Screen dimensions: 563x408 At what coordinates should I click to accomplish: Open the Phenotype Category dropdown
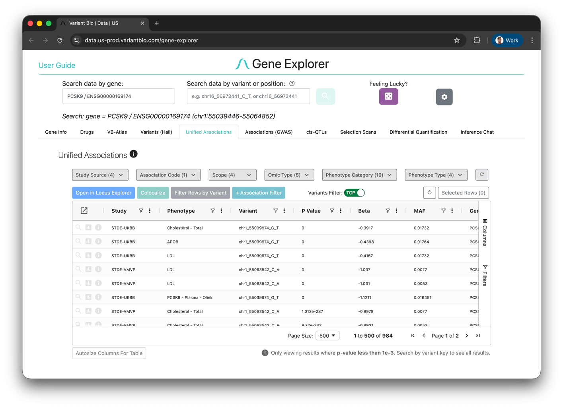[x=359, y=175]
